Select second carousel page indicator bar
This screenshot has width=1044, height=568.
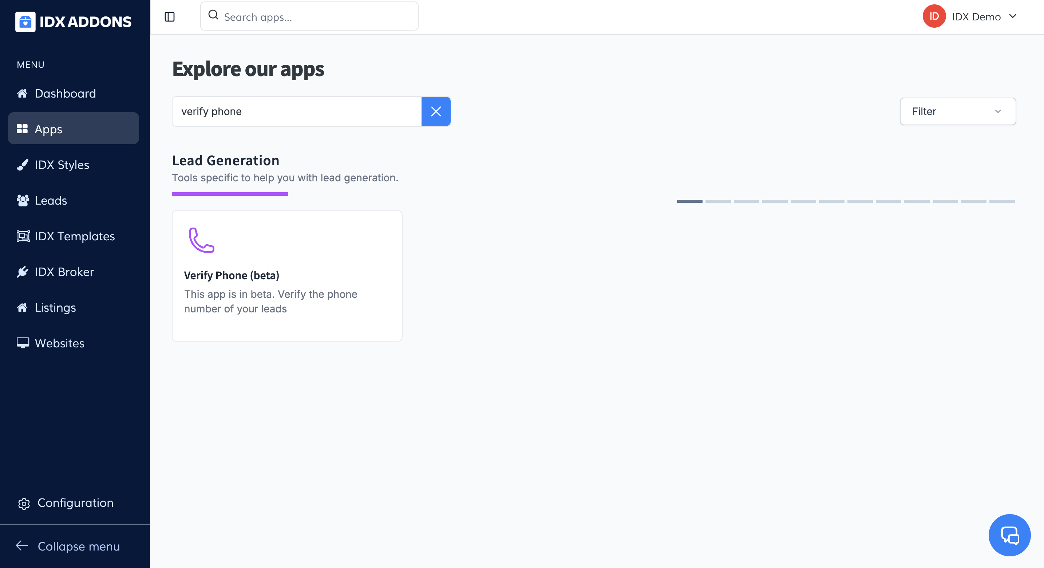(718, 201)
